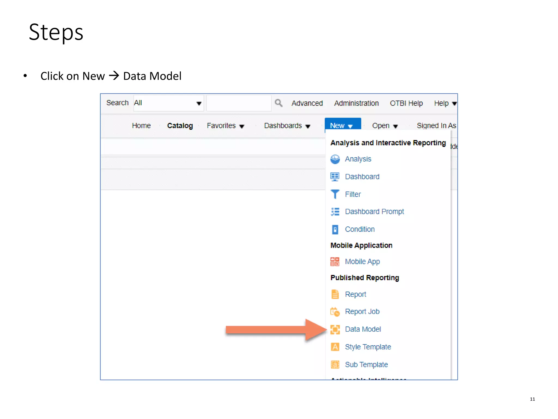Click the Style Template letter A icon
Viewport: 558px width, 419px height.
click(335, 347)
